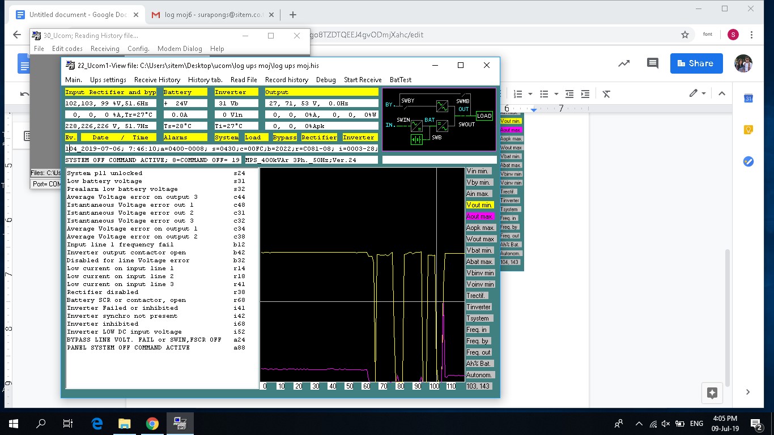Click the Tinverter button beside graph
Screen dimensions: 774x435
click(479, 307)
